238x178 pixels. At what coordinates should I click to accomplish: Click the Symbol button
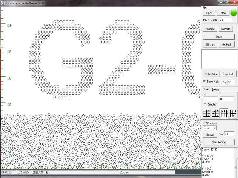(210, 135)
